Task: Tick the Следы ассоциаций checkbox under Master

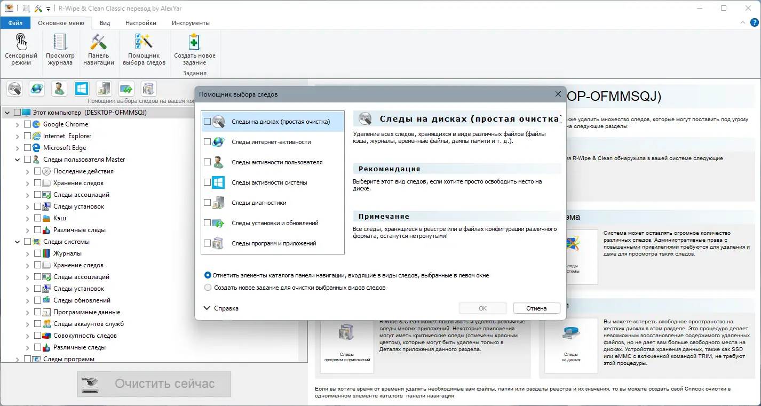Action: [37, 195]
